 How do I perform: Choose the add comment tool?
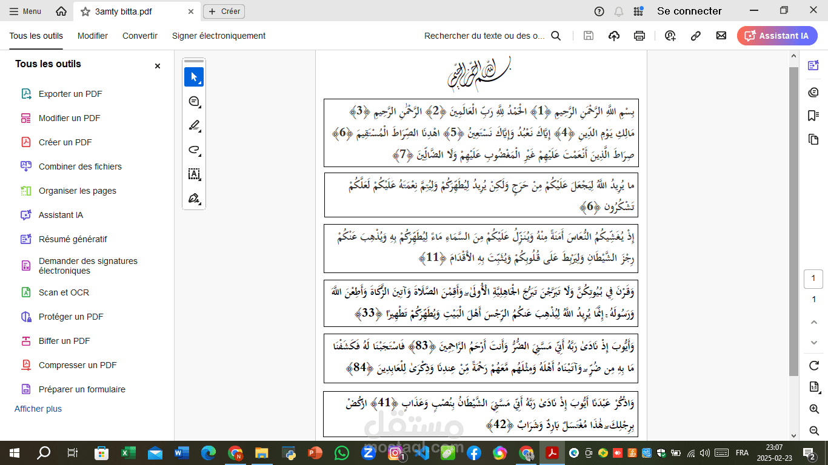(x=194, y=102)
